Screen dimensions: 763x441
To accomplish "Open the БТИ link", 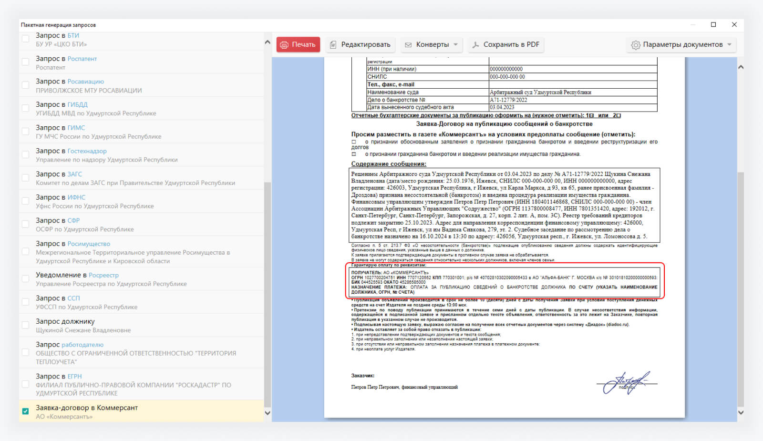I will click(x=73, y=35).
